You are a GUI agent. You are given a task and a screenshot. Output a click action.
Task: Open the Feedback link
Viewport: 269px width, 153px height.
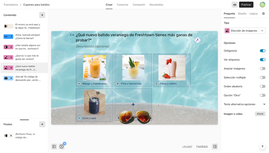point(202,146)
